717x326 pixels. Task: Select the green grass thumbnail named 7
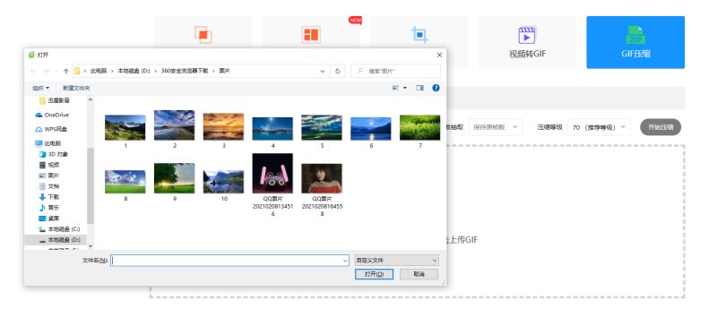pyautogui.click(x=419, y=127)
